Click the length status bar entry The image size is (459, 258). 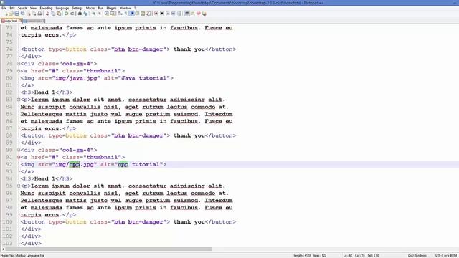[x=302, y=255]
